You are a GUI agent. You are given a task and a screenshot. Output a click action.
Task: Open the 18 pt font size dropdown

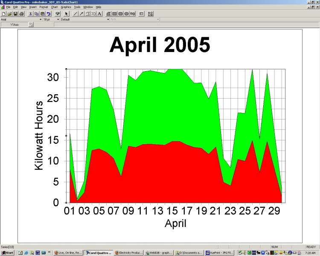[57, 19]
